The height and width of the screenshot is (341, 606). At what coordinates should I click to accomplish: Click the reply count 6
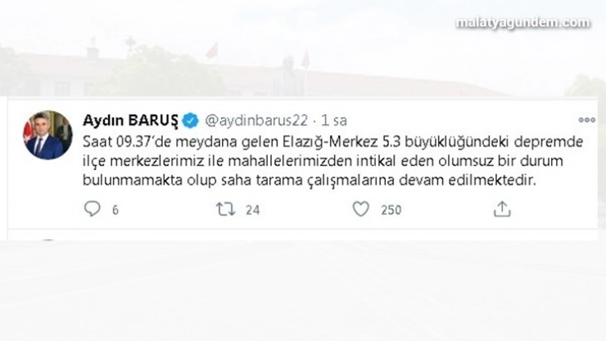pyautogui.click(x=115, y=210)
